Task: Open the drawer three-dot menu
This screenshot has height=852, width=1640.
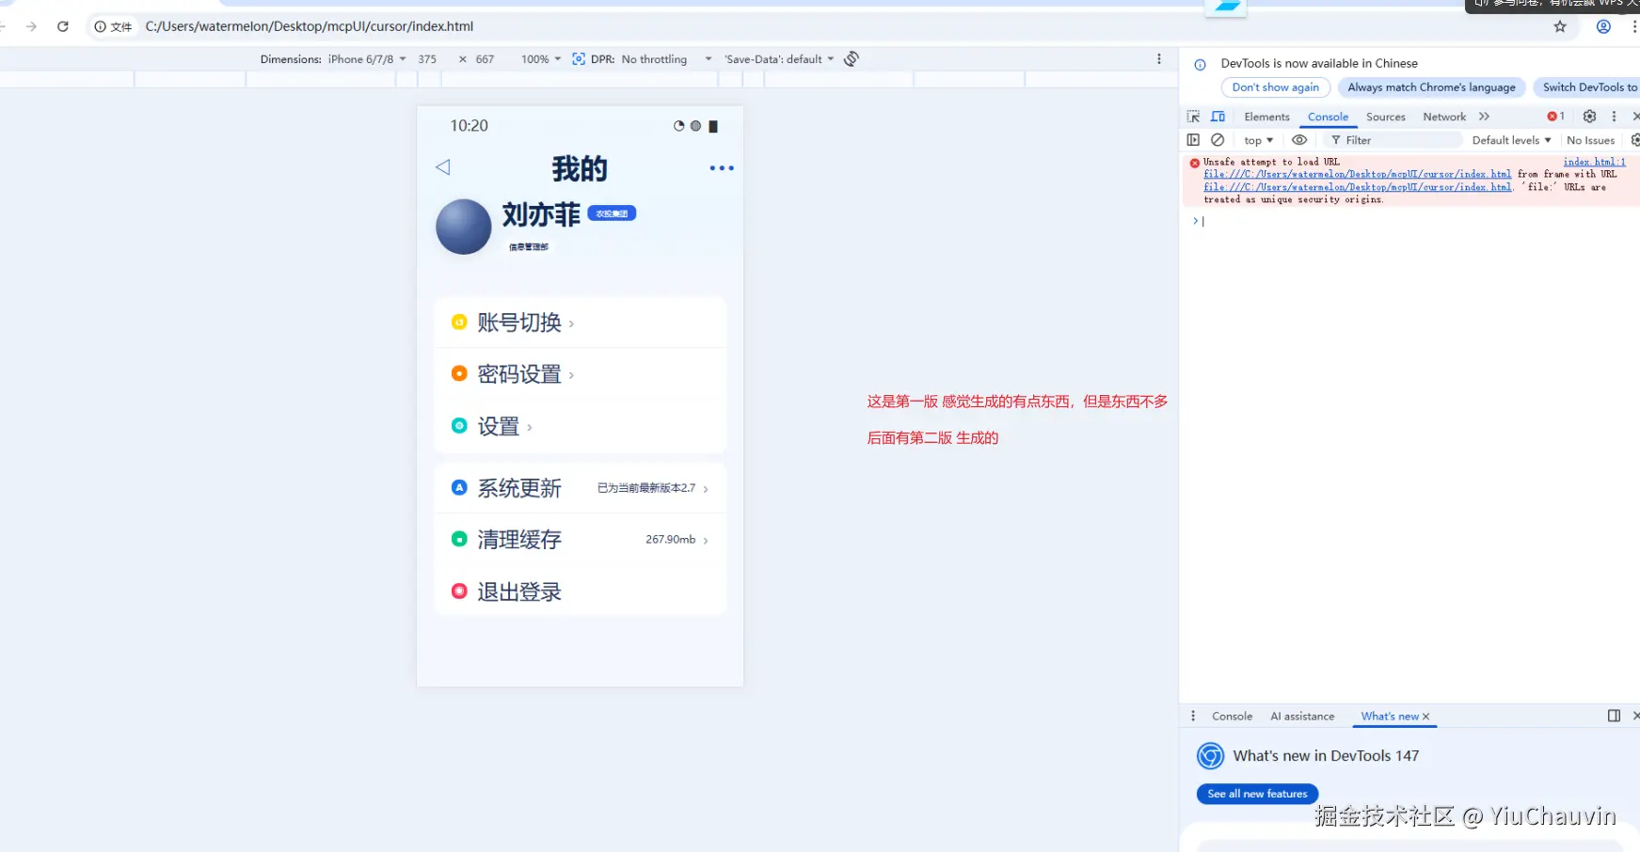Action: 1193,717
